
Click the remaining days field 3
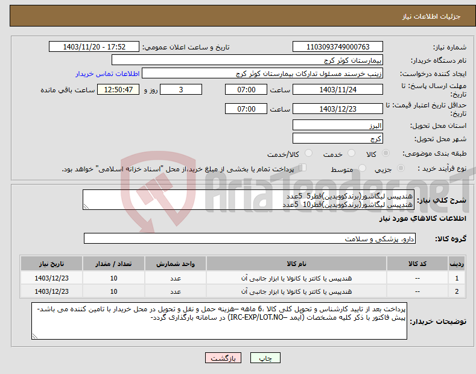click(x=181, y=89)
